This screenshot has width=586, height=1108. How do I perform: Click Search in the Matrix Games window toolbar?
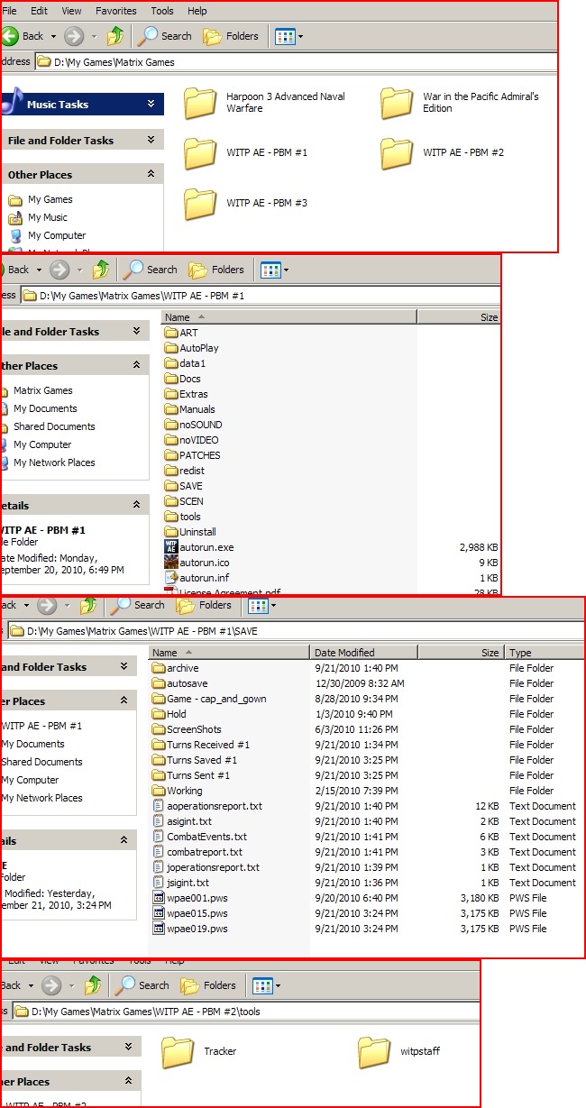coord(164,36)
